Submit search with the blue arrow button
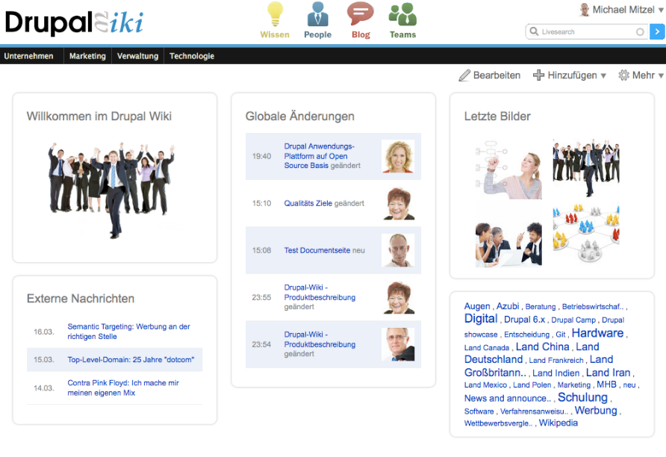This screenshot has width=666, height=457. pos(657,31)
